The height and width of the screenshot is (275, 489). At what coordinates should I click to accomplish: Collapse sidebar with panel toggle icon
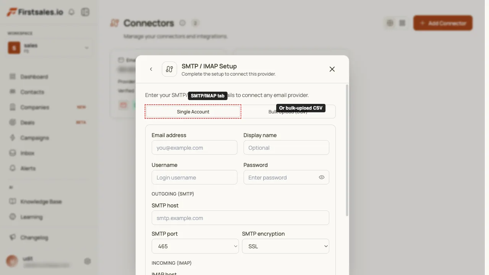click(x=85, y=12)
